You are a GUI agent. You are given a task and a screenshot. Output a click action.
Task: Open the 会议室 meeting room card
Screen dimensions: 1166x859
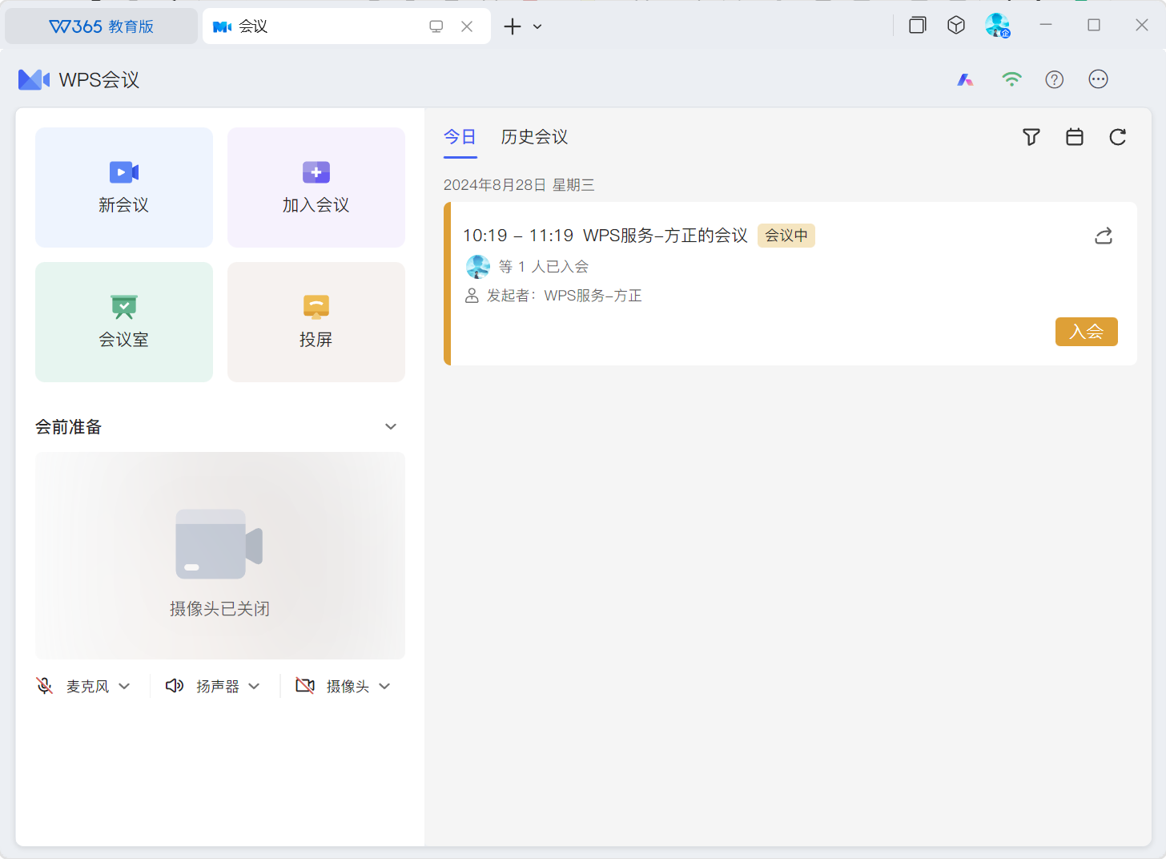coord(124,322)
